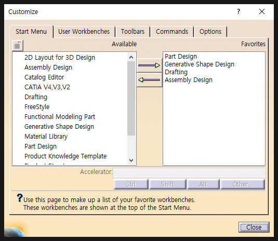Click the Available list's scroll down arrow

pyautogui.click(x=131, y=160)
